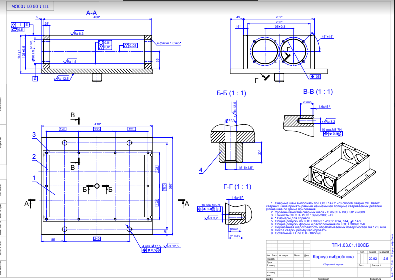Image resolution: width=395 pixels, height=280 pixels.
Task: Select the '230*' dimension
Action: [279, 22]
